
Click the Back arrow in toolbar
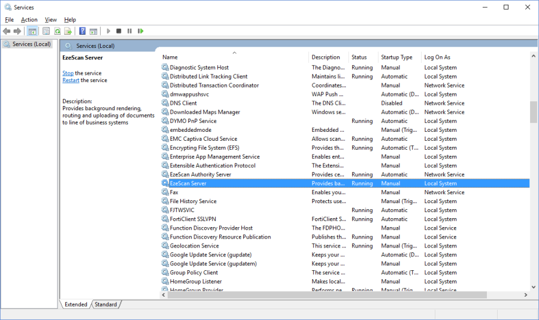click(7, 31)
